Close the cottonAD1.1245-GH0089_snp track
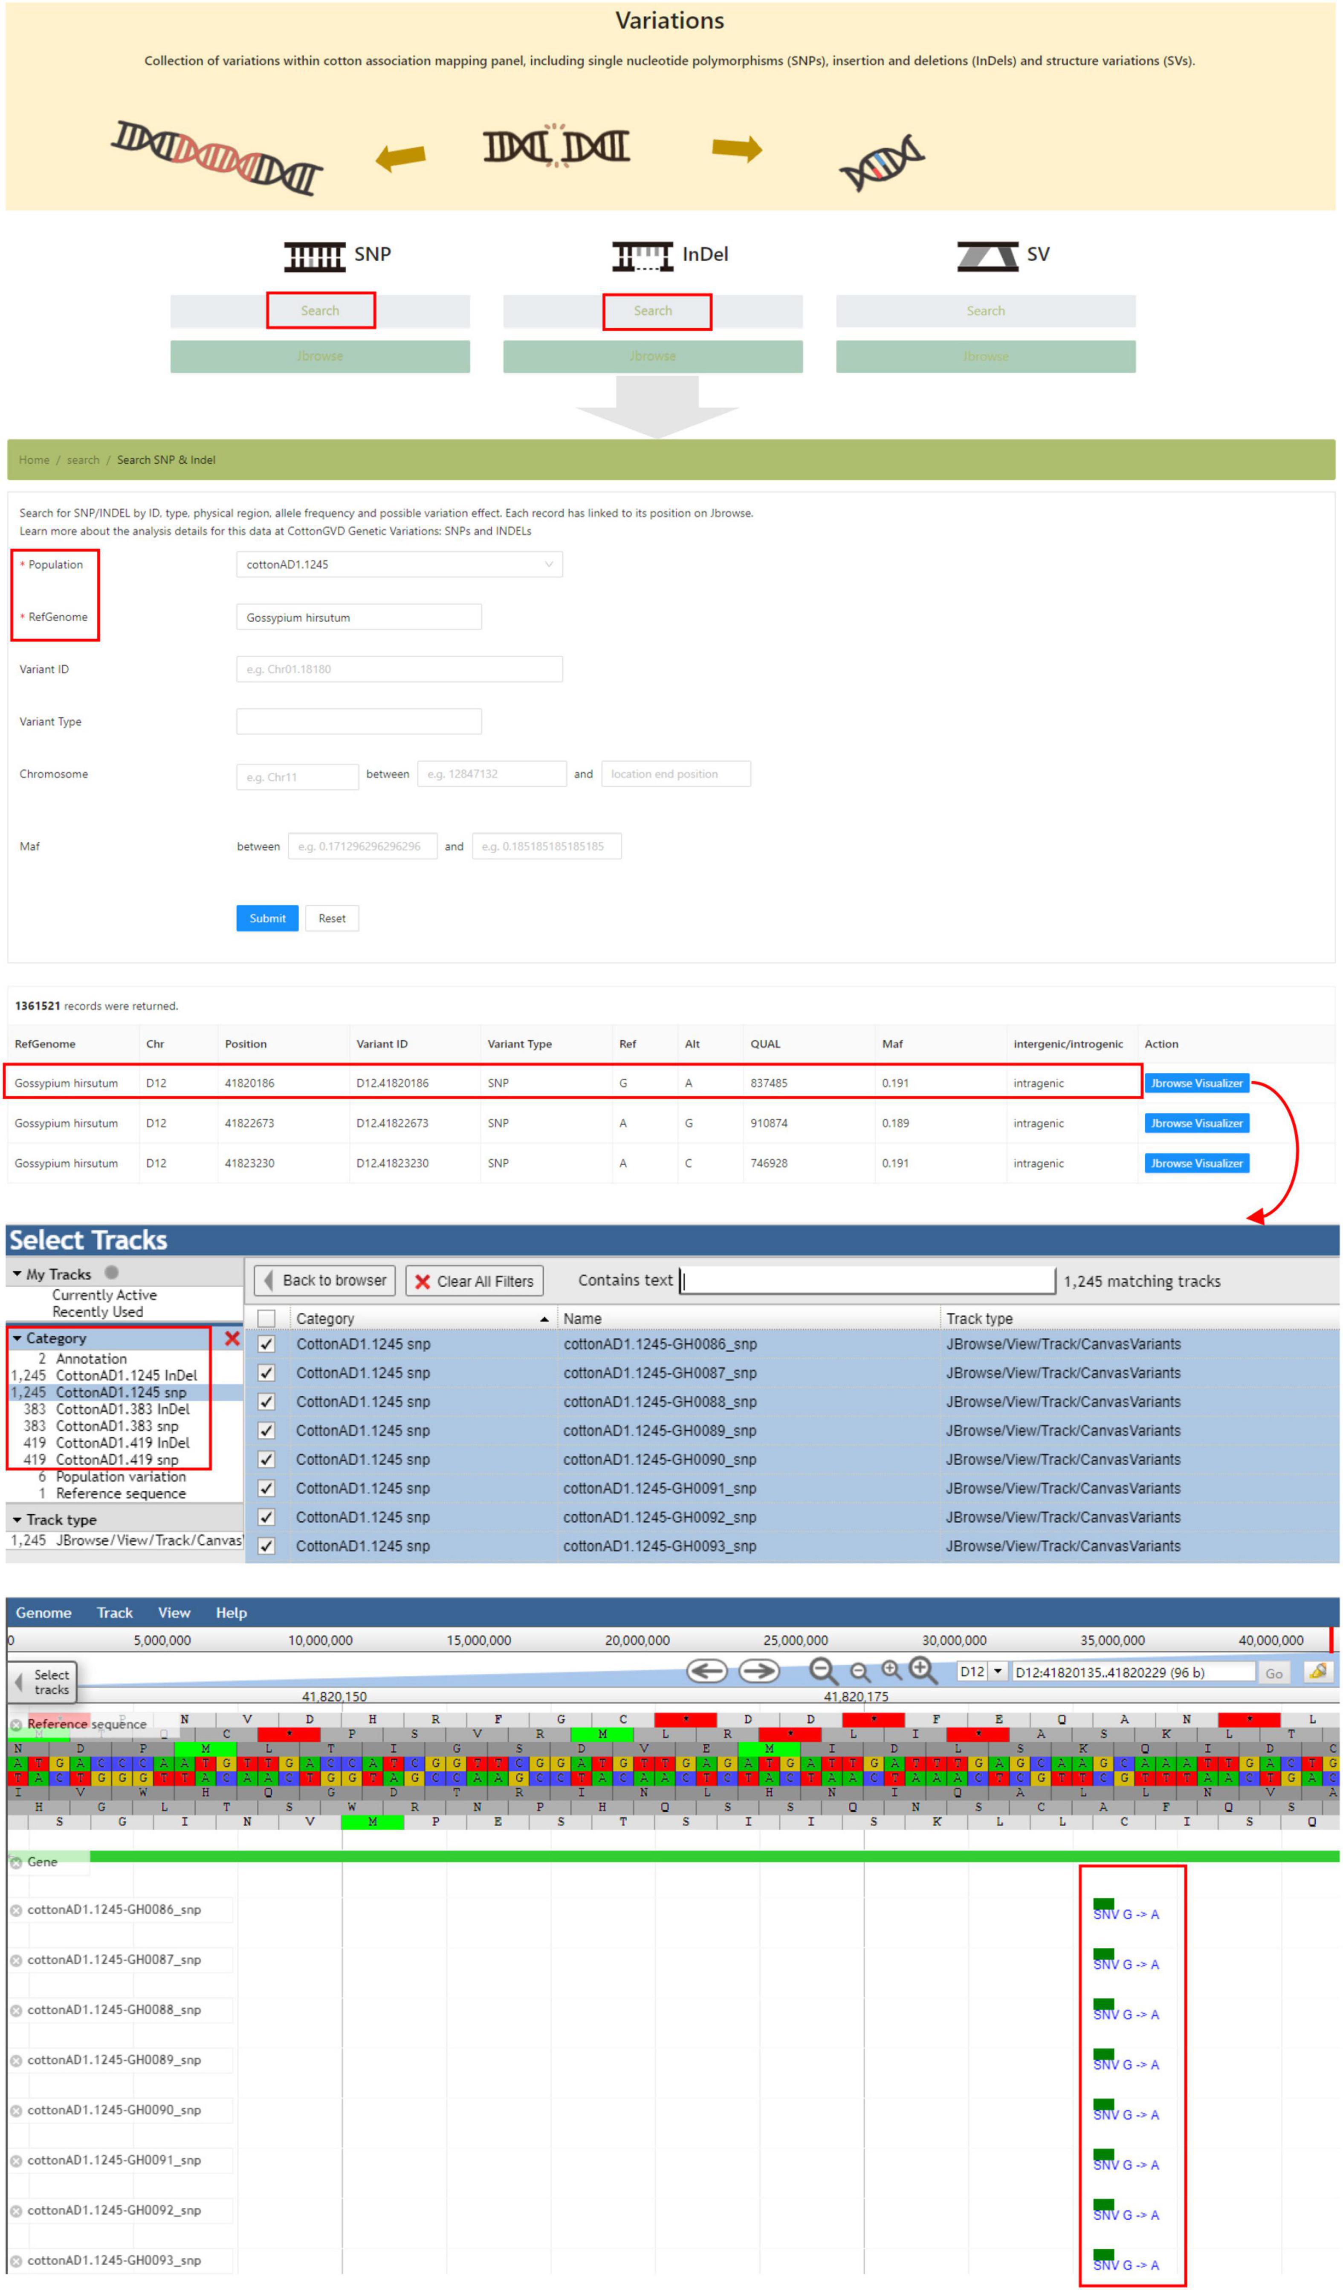Viewport: 1343px width, 2290px height. pos(15,2060)
